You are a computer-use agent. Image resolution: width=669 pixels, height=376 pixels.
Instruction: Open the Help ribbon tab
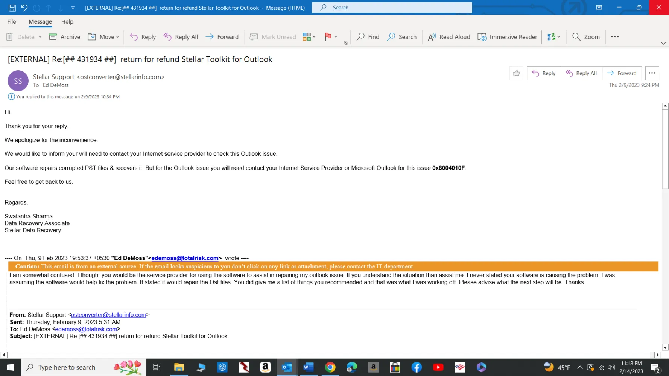click(x=67, y=21)
